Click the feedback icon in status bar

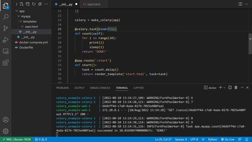(x=240, y=139)
